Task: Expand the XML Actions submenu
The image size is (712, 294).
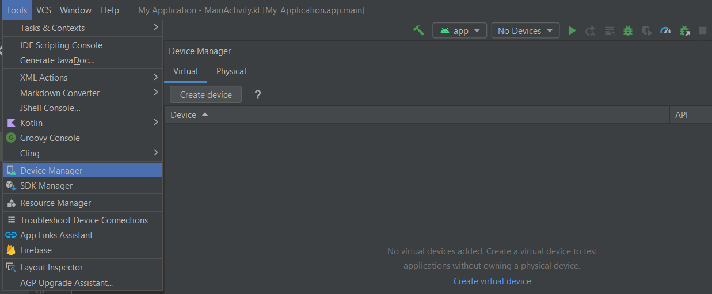Action: pyautogui.click(x=82, y=77)
